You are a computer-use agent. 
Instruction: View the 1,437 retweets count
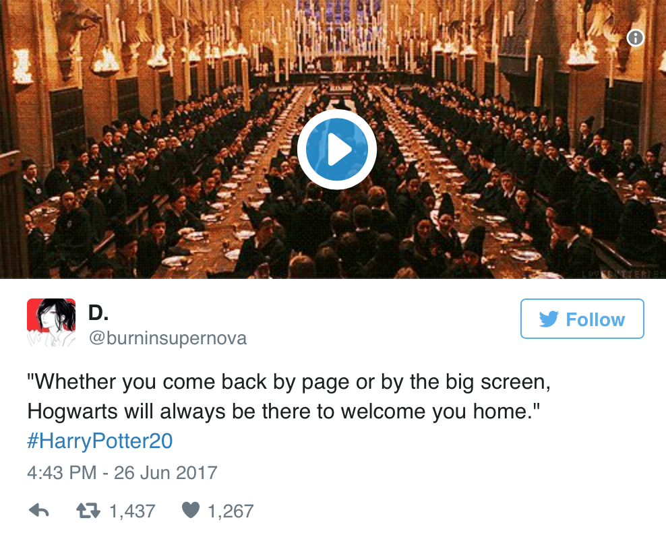click(x=133, y=511)
